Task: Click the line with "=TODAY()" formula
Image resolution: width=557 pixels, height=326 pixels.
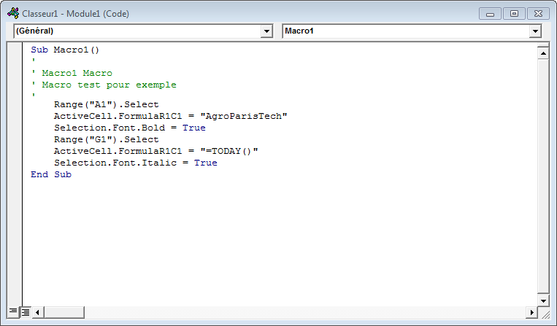Action: (156, 151)
